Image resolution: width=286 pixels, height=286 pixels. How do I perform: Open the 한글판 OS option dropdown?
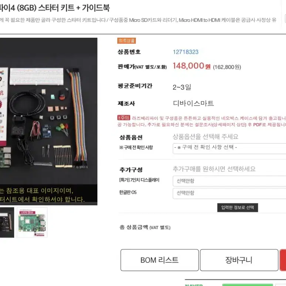pos(229,194)
